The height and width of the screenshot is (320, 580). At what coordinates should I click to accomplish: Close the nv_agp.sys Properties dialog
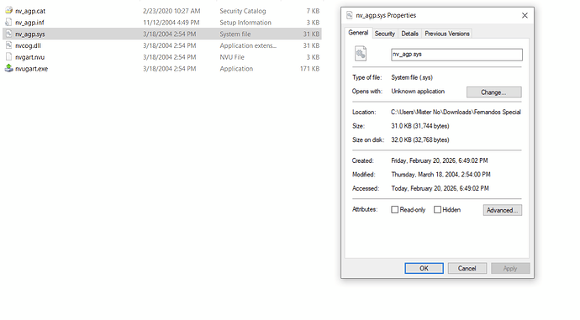525,15
